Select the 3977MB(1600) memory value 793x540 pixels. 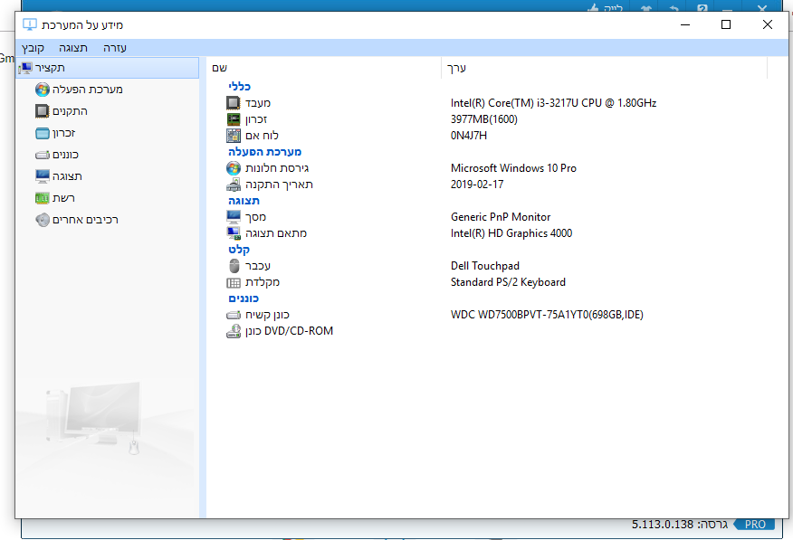484,119
